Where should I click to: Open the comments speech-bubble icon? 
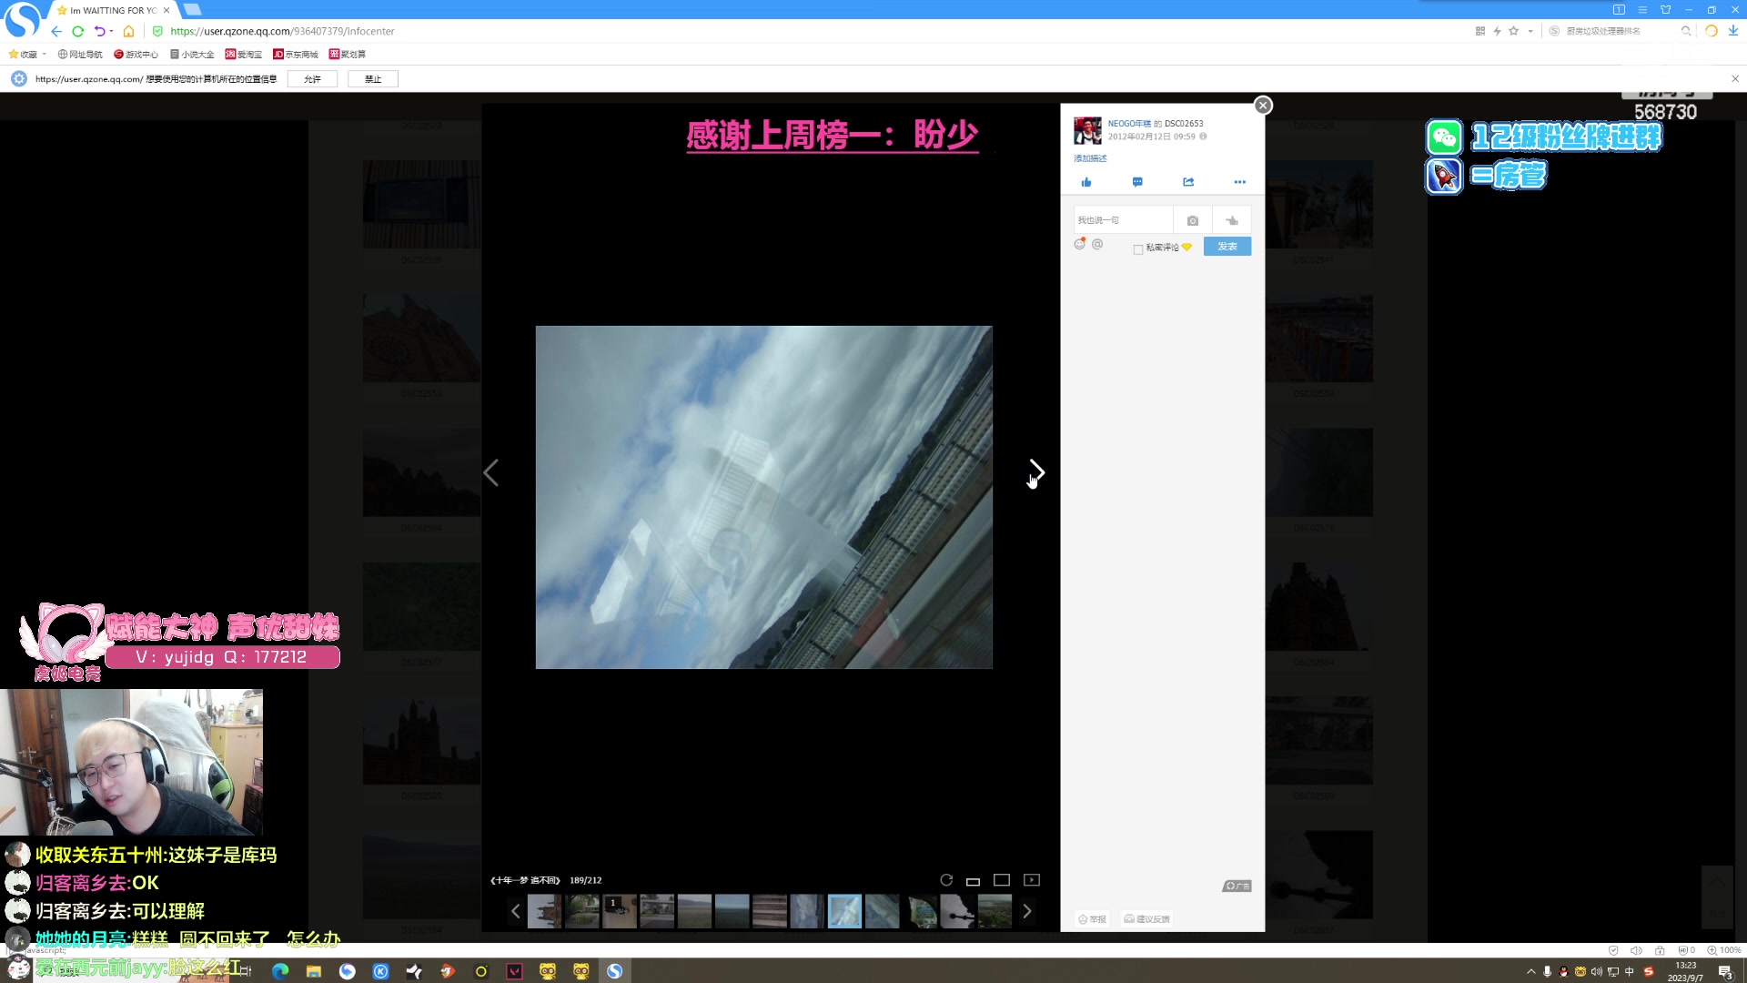1137,182
